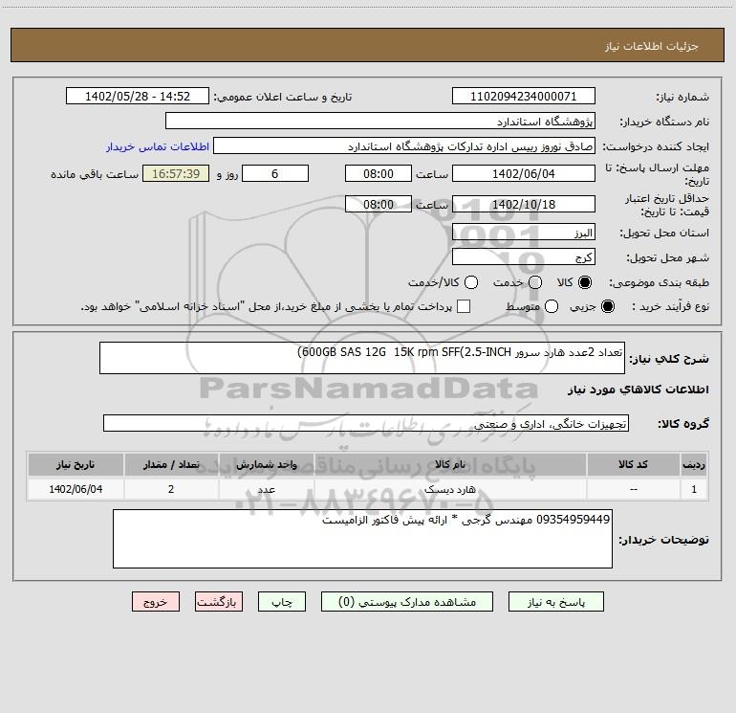736x713 pixels.
Task: Select جزیی purchase process type
Action: (x=607, y=306)
